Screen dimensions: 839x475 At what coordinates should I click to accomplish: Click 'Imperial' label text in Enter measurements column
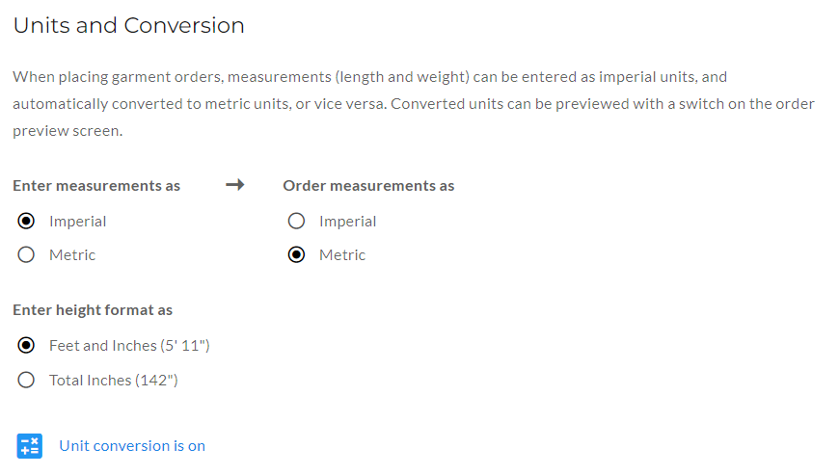point(77,222)
